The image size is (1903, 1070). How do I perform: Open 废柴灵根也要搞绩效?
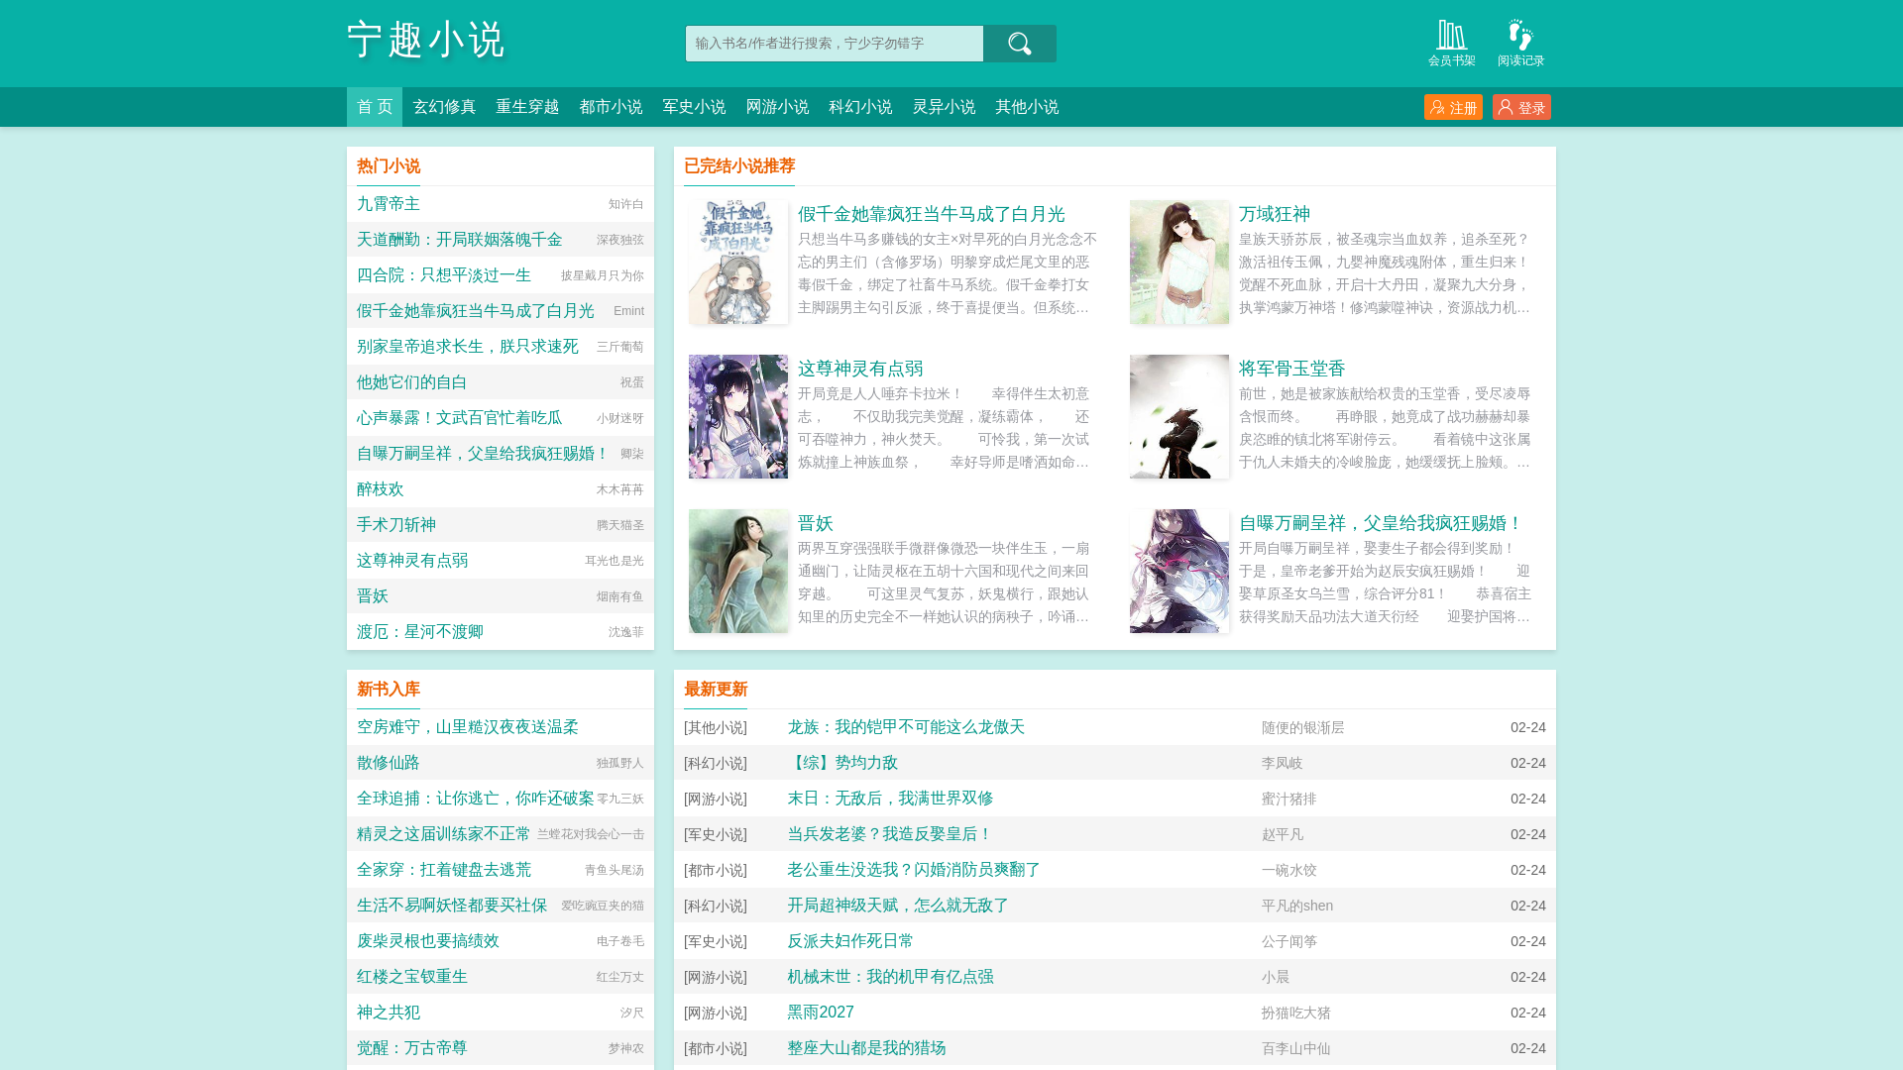coord(428,941)
